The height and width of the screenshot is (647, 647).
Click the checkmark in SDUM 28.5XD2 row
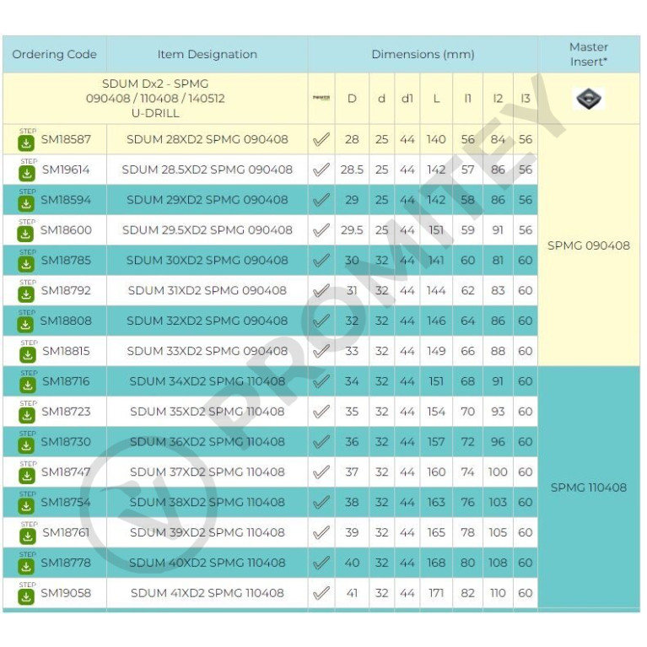coord(321,170)
